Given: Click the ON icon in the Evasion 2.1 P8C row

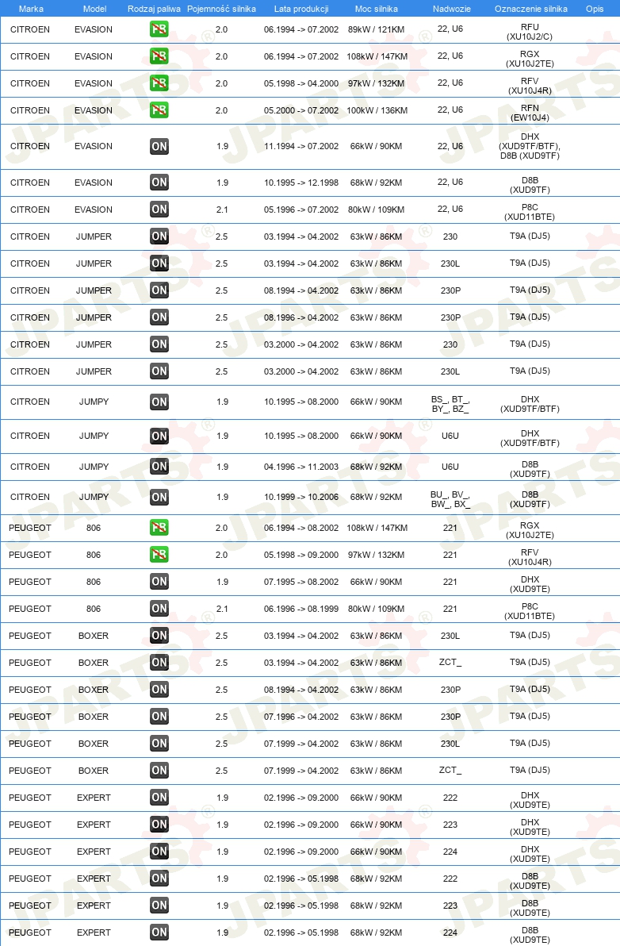Looking at the screenshot, I should click(x=159, y=210).
